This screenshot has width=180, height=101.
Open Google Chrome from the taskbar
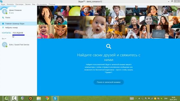coord(47,98)
